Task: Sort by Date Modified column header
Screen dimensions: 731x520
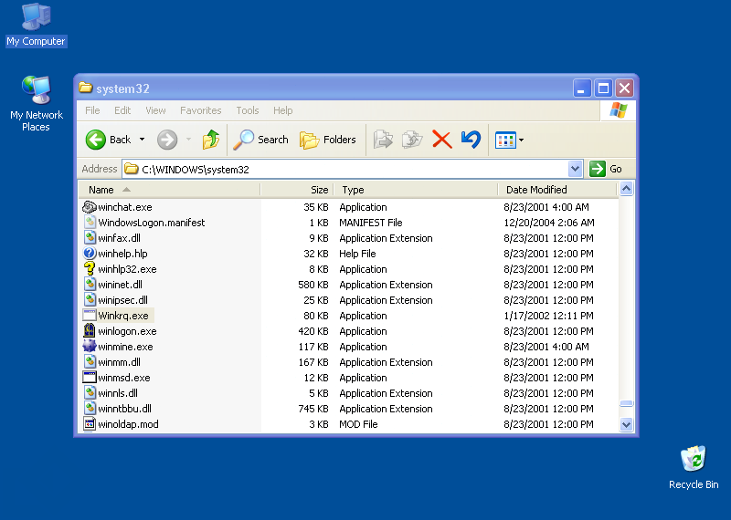Action: coord(557,190)
